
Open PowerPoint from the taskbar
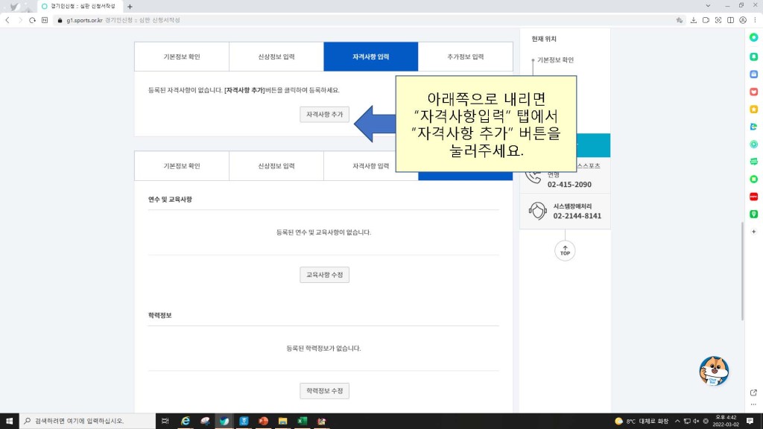[263, 421]
